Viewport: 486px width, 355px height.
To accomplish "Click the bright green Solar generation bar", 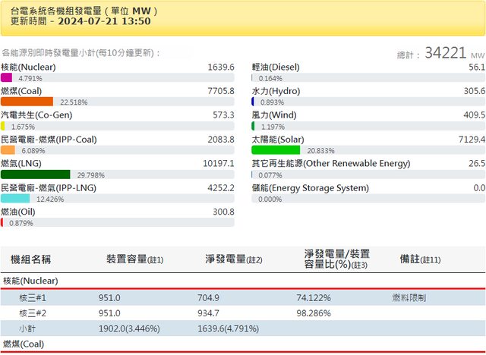I will click(x=276, y=150).
